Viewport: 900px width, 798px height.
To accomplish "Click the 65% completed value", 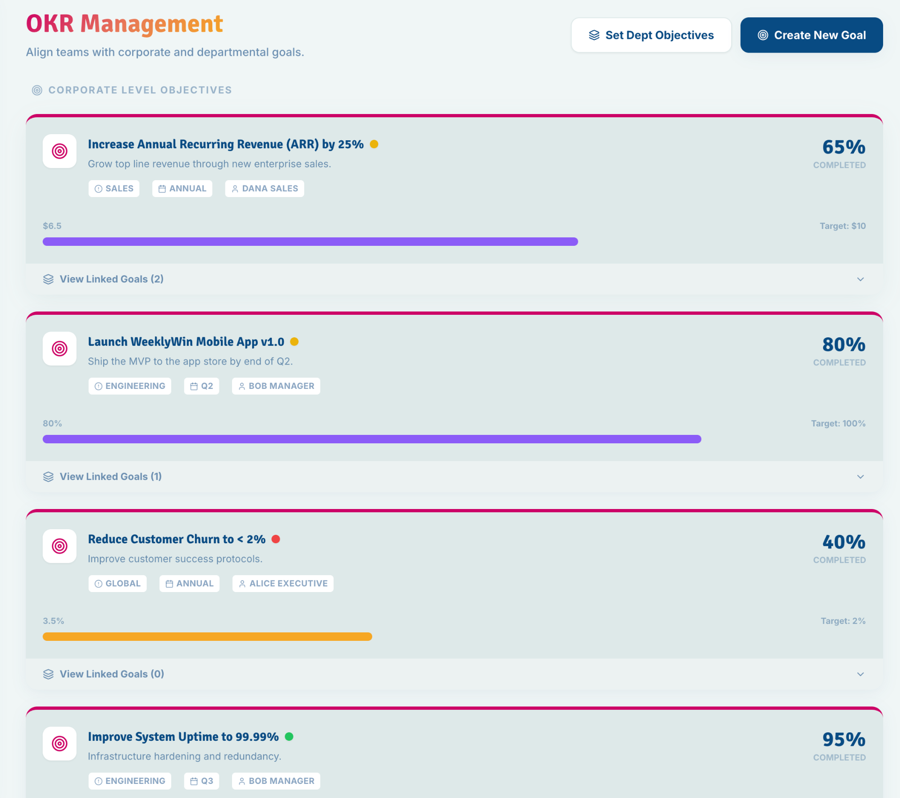I will [844, 147].
